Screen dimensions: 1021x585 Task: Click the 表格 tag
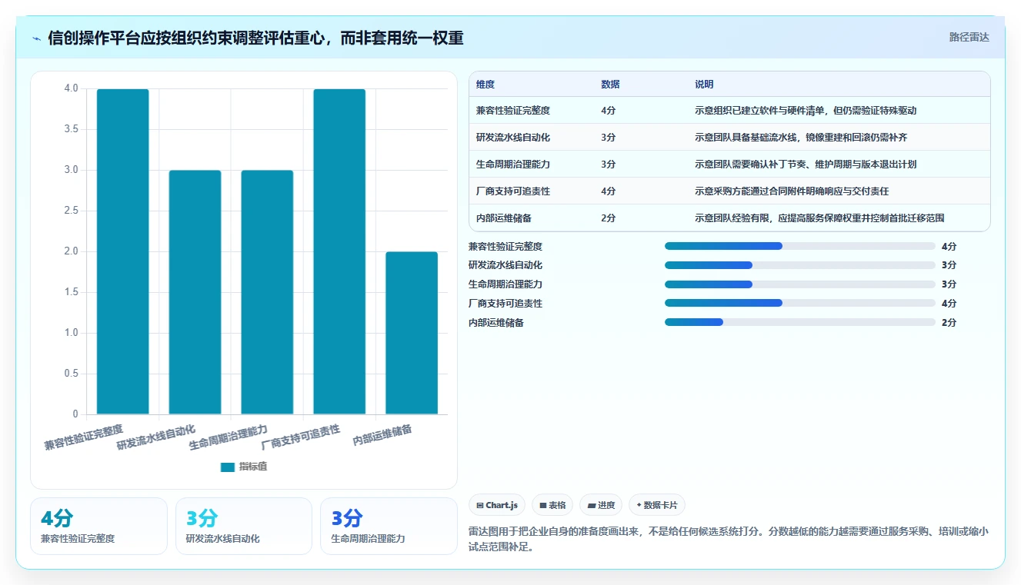pyautogui.click(x=552, y=505)
